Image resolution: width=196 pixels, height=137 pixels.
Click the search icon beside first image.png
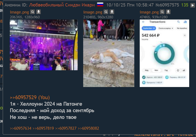click(33, 12)
